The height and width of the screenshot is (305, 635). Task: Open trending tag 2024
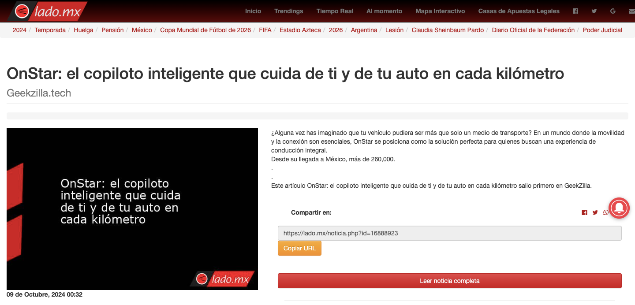coord(19,30)
